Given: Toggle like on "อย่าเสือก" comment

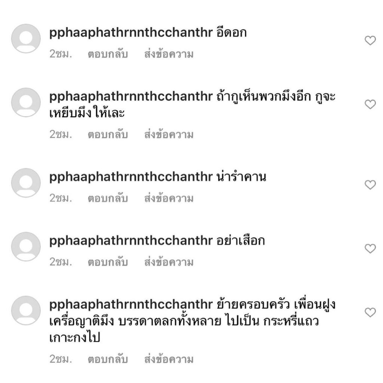Looking at the screenshot, I should (x=370, y=249).
